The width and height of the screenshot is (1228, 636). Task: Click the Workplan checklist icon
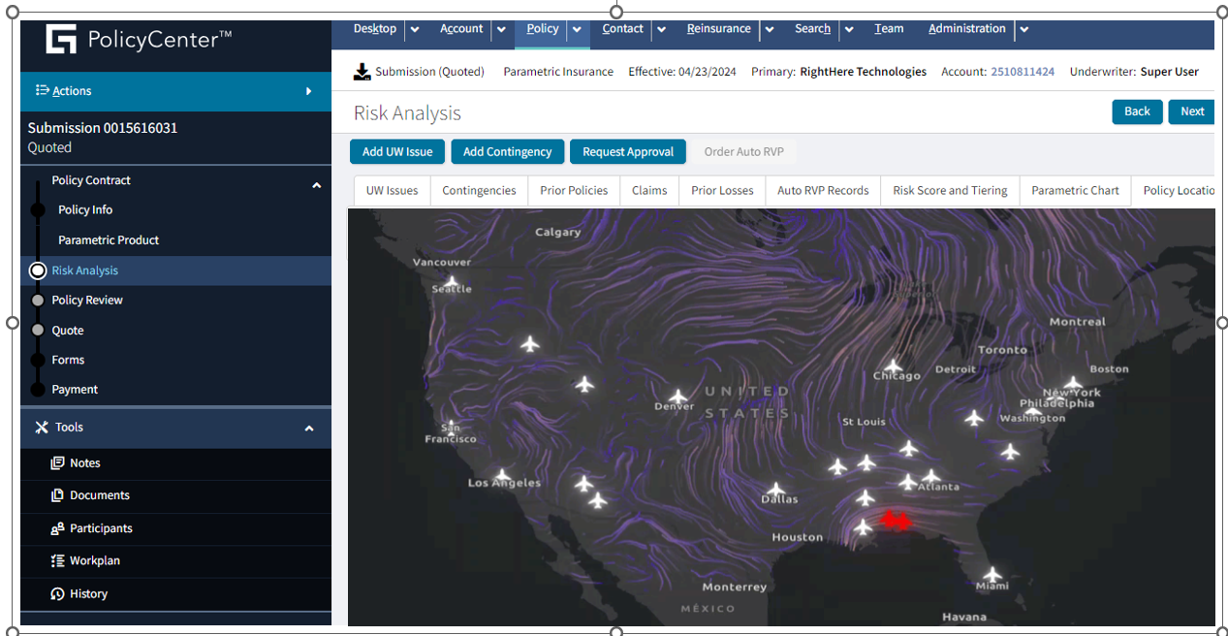(57, 561)
